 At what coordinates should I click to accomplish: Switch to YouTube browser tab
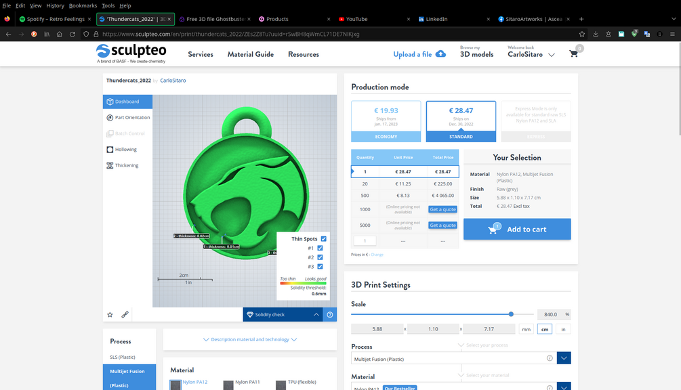pyautogui.click(x=373, y=19)
